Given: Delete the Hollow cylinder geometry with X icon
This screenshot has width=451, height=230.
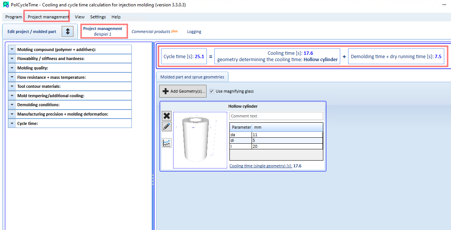Looking at the screenshot, I should tap(167, 116).
